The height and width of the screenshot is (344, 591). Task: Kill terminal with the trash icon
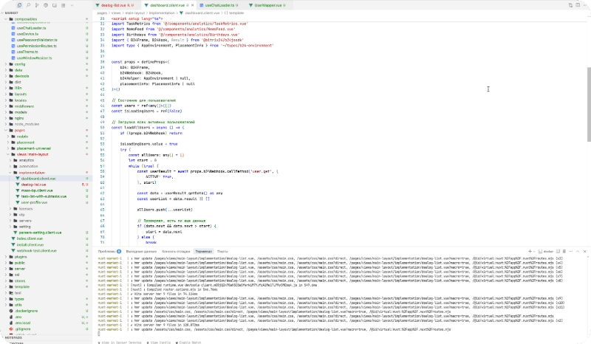(x=565, y=251)
